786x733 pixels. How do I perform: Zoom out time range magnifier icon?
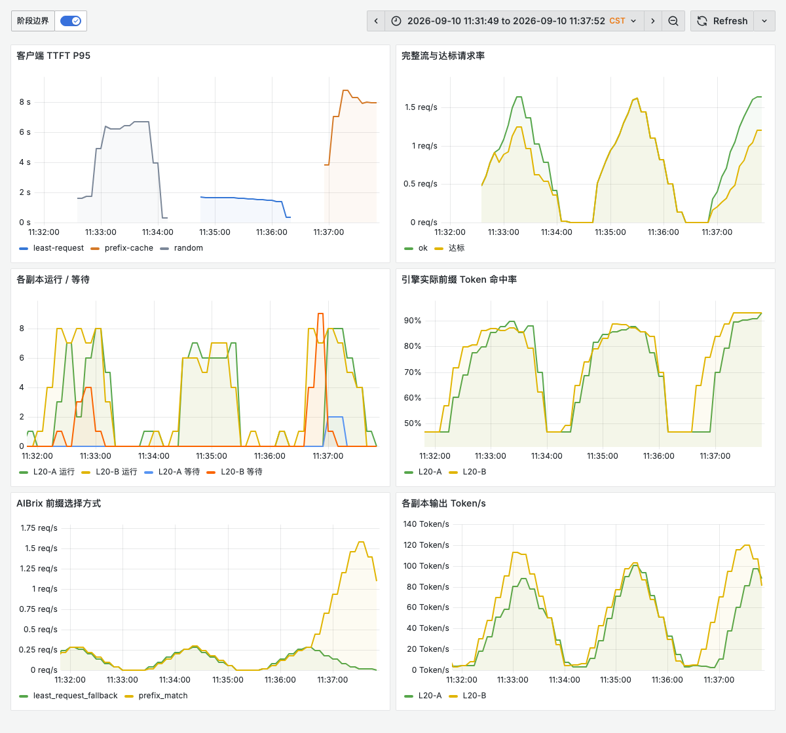coord(673,21)
